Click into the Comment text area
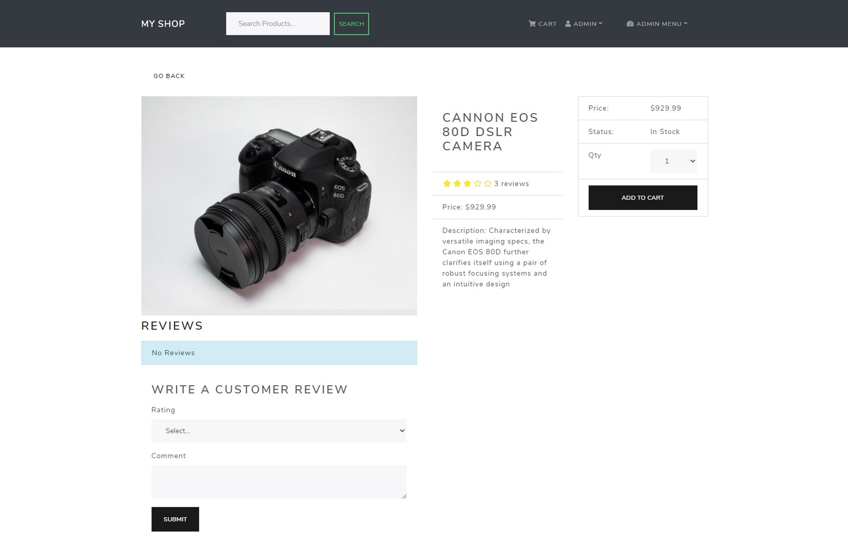This screenshot has width=848, height=533. 279,482
